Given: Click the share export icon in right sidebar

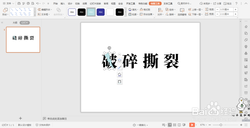Looking at the screenshot, I should [246, 86].
